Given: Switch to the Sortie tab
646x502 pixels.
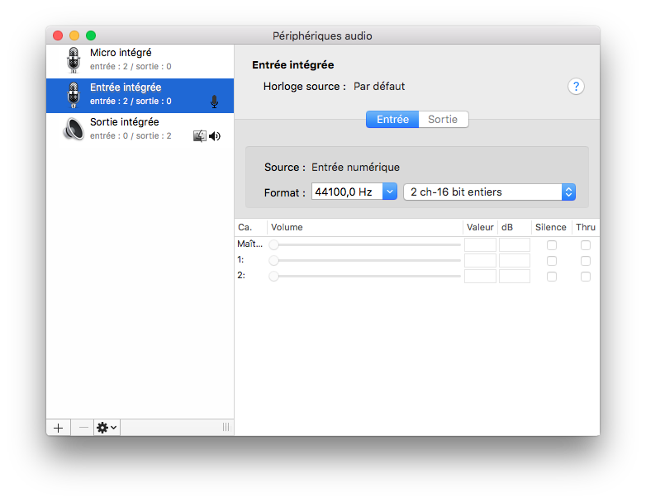Looking at the screenshot, I should coord(443,120).
